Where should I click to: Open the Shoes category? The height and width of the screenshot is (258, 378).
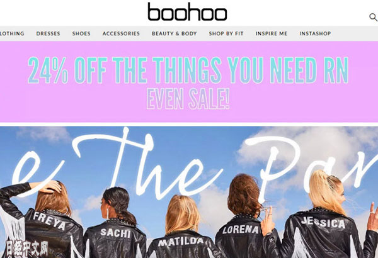click(x=81, y=33)
